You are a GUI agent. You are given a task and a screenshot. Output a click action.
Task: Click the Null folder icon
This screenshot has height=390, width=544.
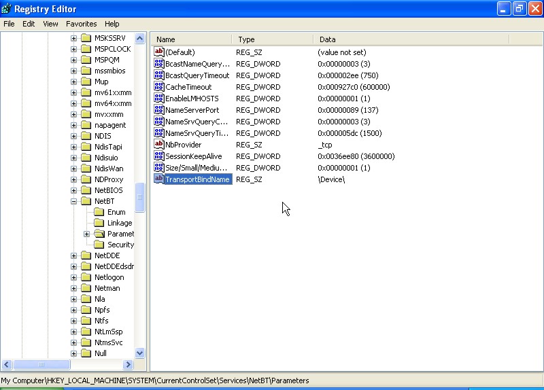click(x=86, y=353)
